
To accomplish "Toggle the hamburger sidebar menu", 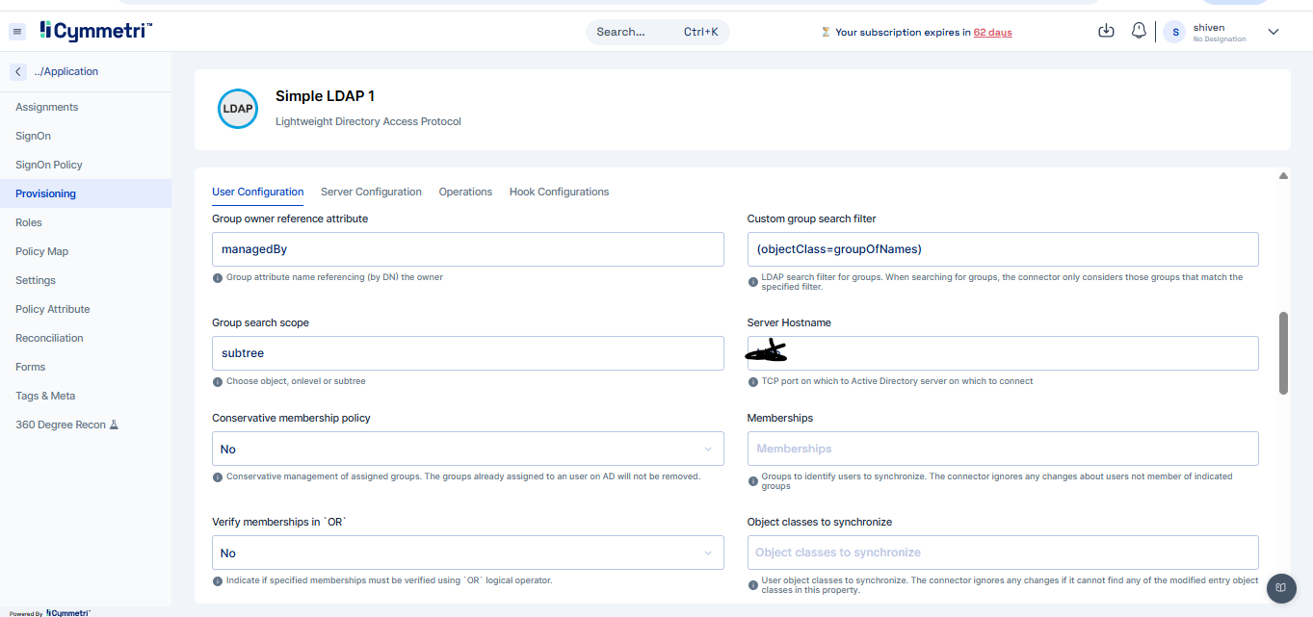I will (17, 32).
